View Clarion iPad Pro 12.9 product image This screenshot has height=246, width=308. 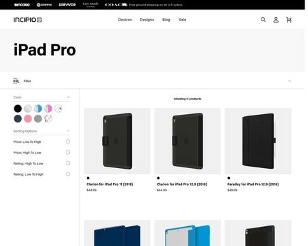coord(188,141)
